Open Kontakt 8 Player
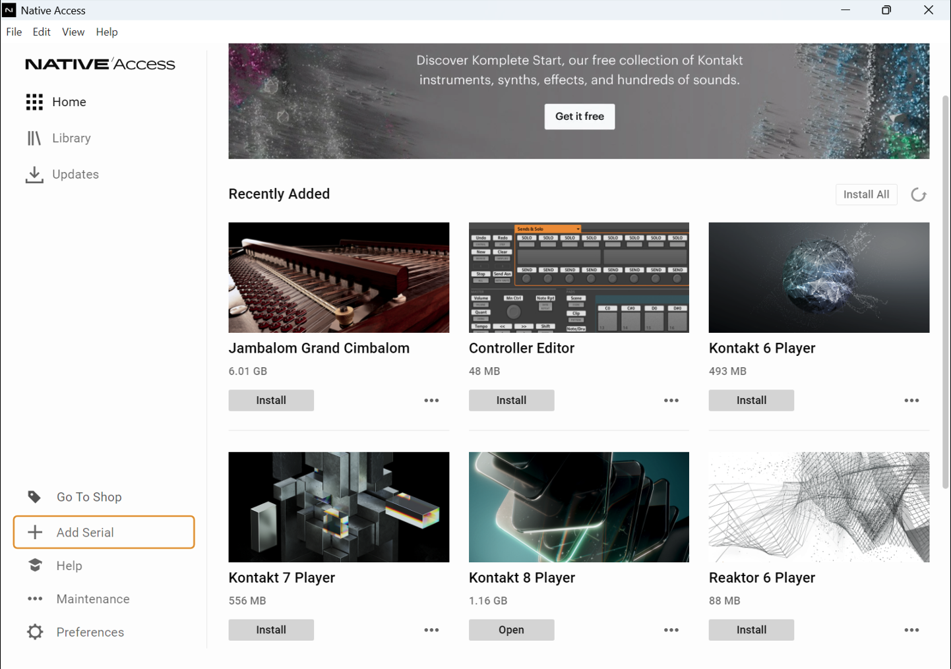The height and width of the screenshot is (669, 951). 511,630
